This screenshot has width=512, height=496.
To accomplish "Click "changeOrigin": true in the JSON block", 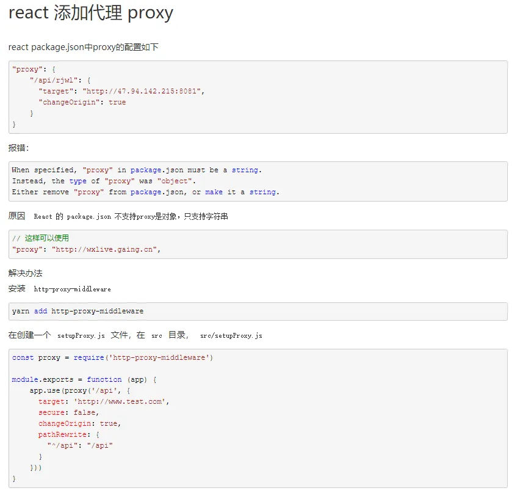I will coord(82,102).
